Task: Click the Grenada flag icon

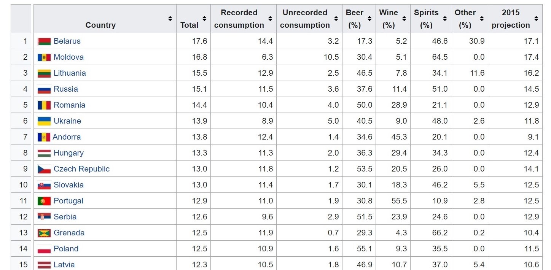Action: (x=44, y=233)
